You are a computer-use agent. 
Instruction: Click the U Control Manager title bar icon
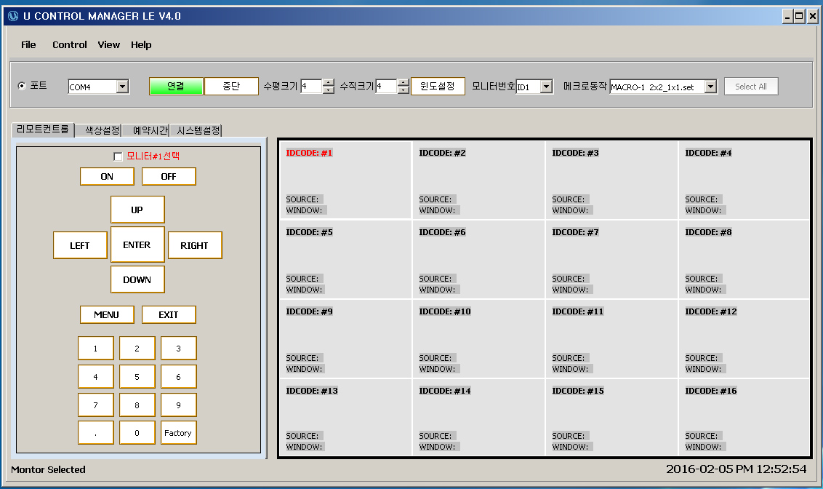click(13, 16)
